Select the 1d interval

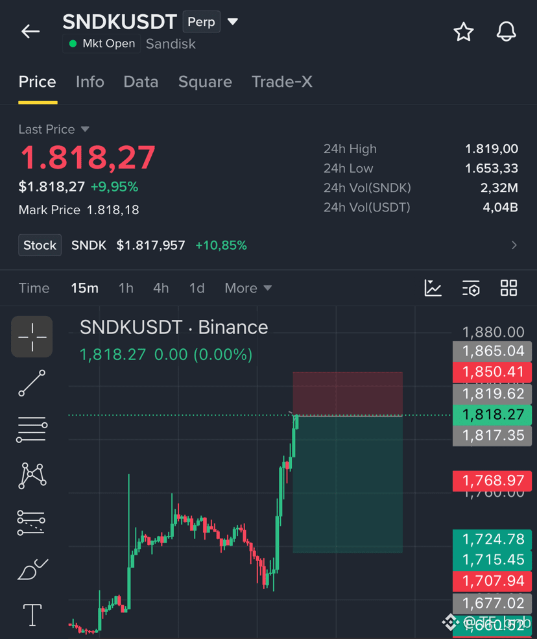click(x=197, y=288)
